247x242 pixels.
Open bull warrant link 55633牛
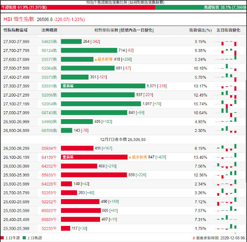[x=49, y=175]
